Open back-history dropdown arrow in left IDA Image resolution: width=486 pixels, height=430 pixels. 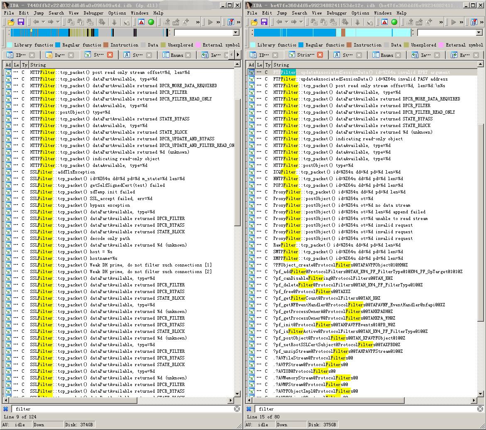point(43,22)
